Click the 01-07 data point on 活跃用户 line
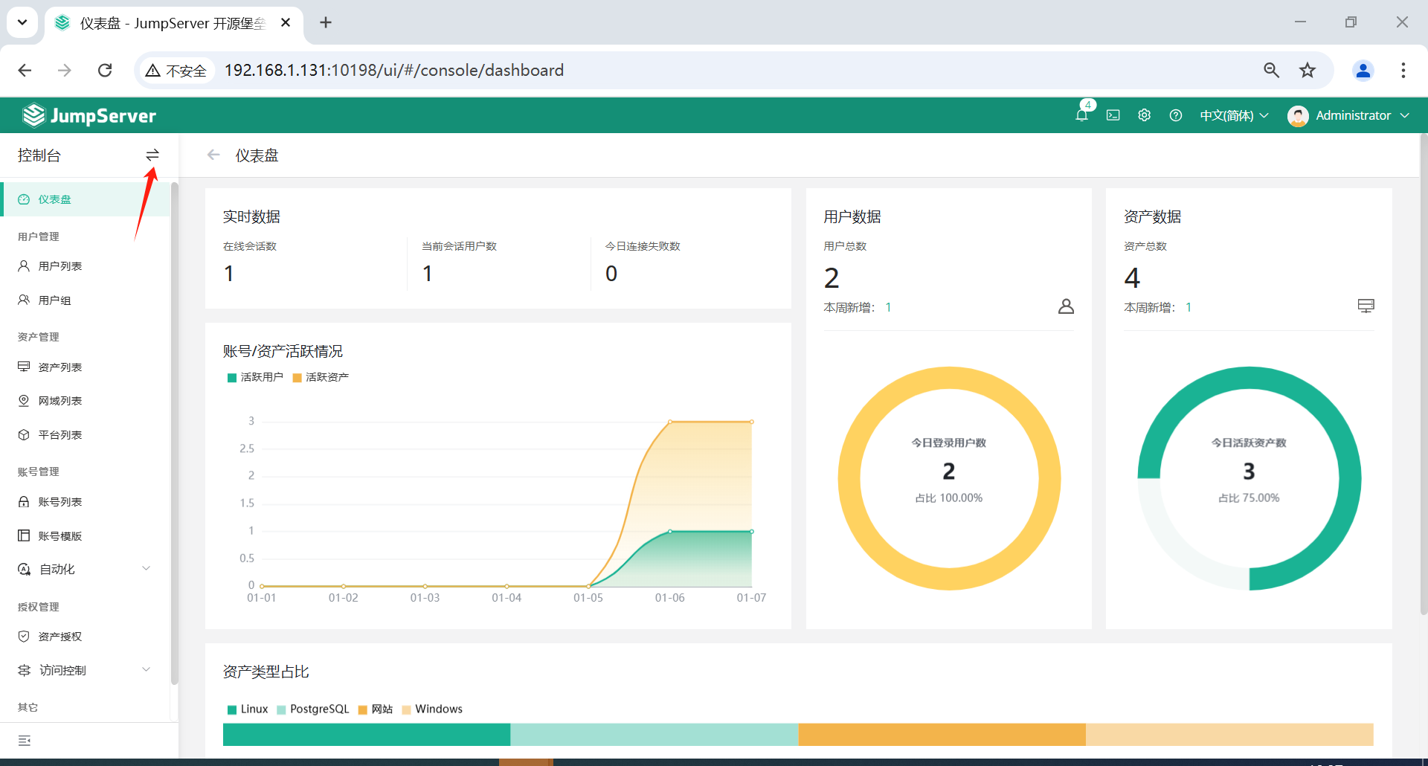The height and width of the screenshot is (766, 1428). (752, 532)
